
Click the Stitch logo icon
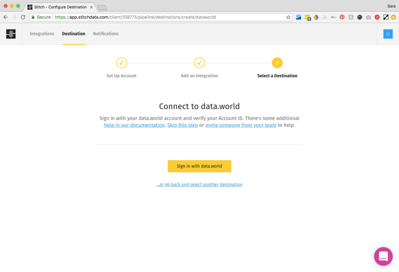(10, 34)
